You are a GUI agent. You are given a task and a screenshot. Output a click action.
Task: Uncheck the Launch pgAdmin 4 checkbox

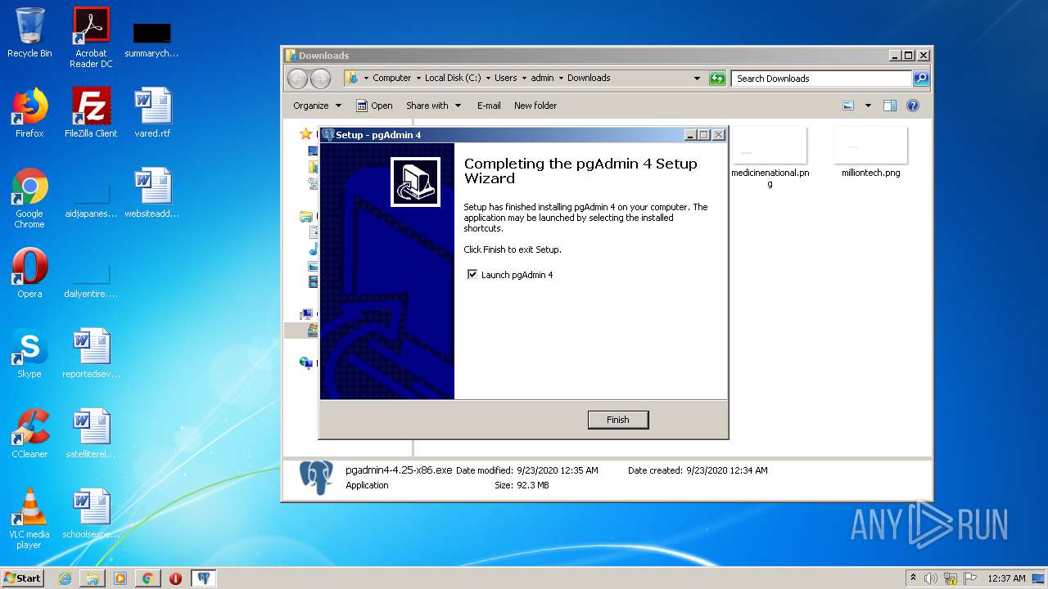tap(472, 275)
